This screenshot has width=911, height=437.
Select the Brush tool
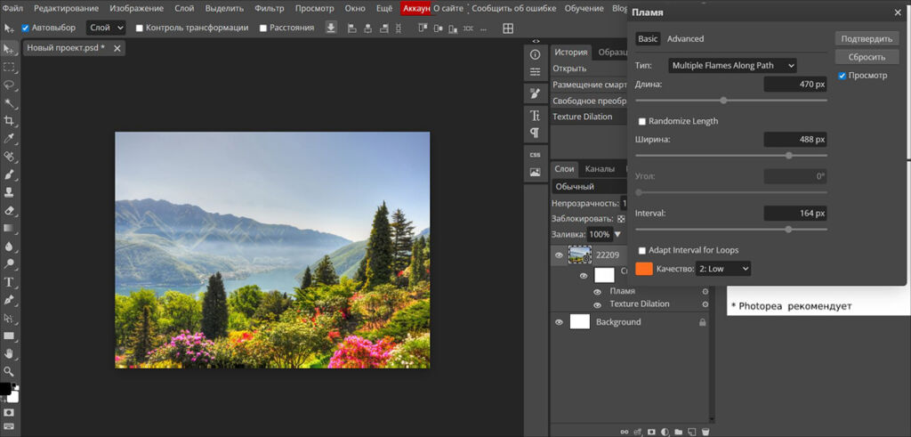pyautogui.click(x=9, y=175)
